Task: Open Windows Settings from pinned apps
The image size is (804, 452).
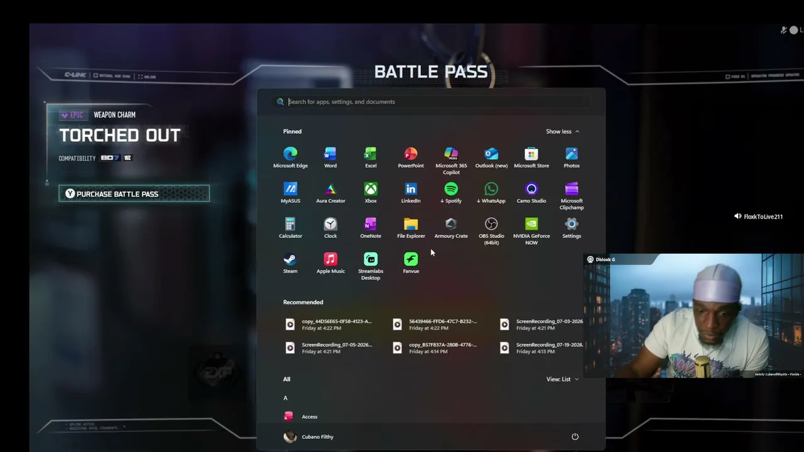Action: tap(572, 228)
